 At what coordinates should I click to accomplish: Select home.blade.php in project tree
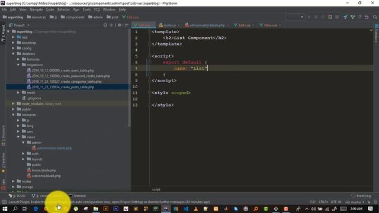(41, 170)
